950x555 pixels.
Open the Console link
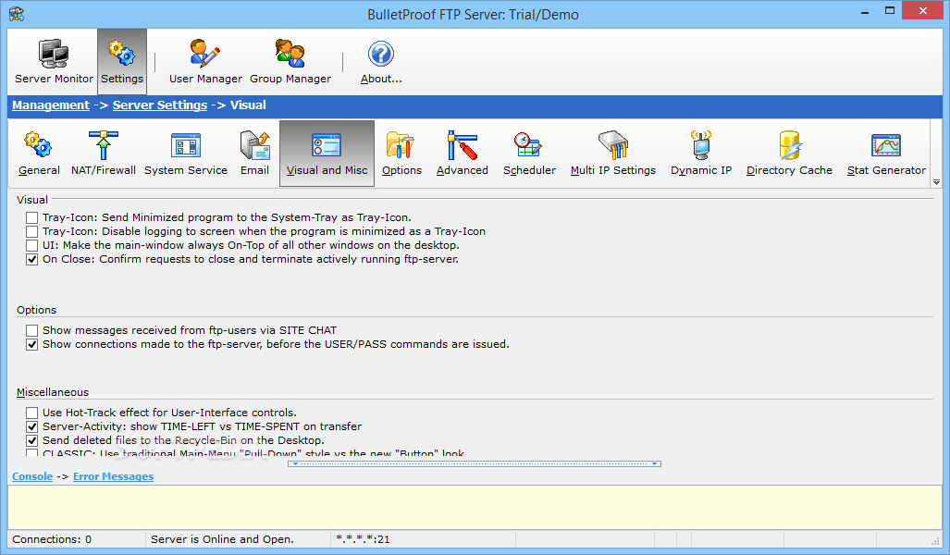(x=32, y=476)
